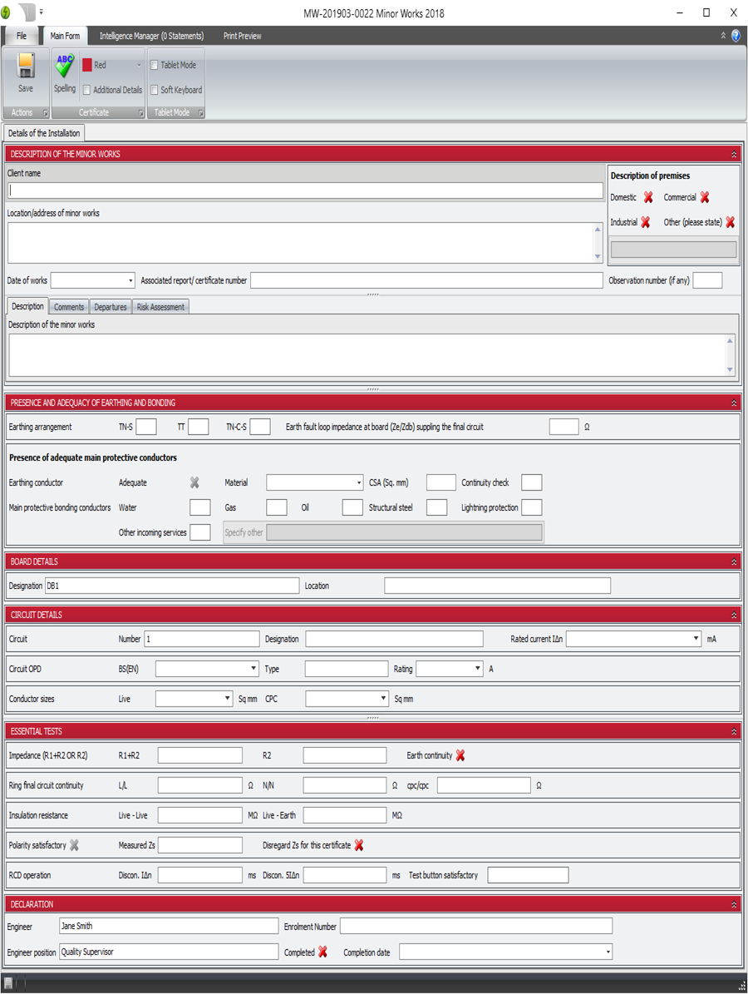
Task: Click the grey check beside Earthing conductor Adequate
Action: pos(195,482)
